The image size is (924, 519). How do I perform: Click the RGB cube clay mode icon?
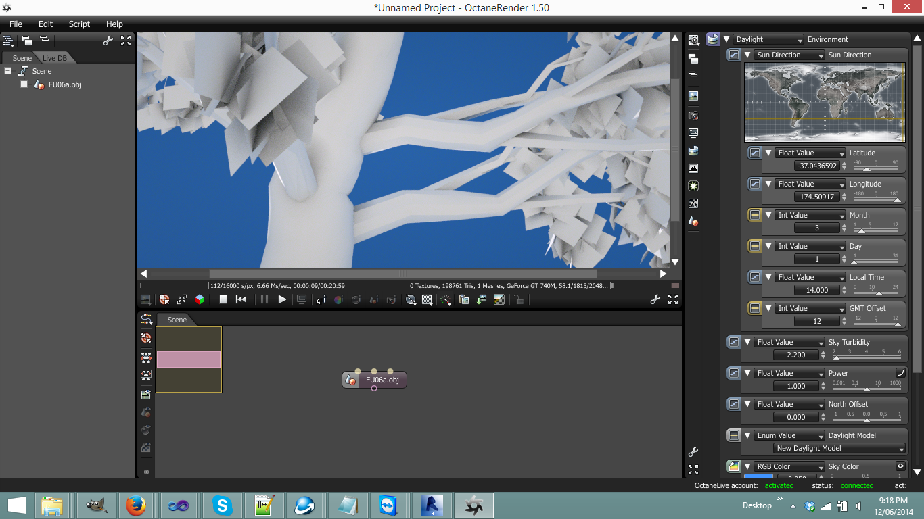click(200, 299)
